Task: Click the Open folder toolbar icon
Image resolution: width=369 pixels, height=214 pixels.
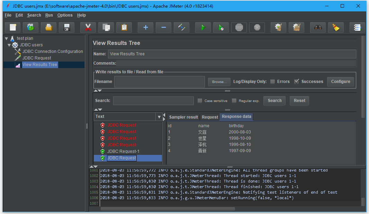Action: click(x=48, y=27)
